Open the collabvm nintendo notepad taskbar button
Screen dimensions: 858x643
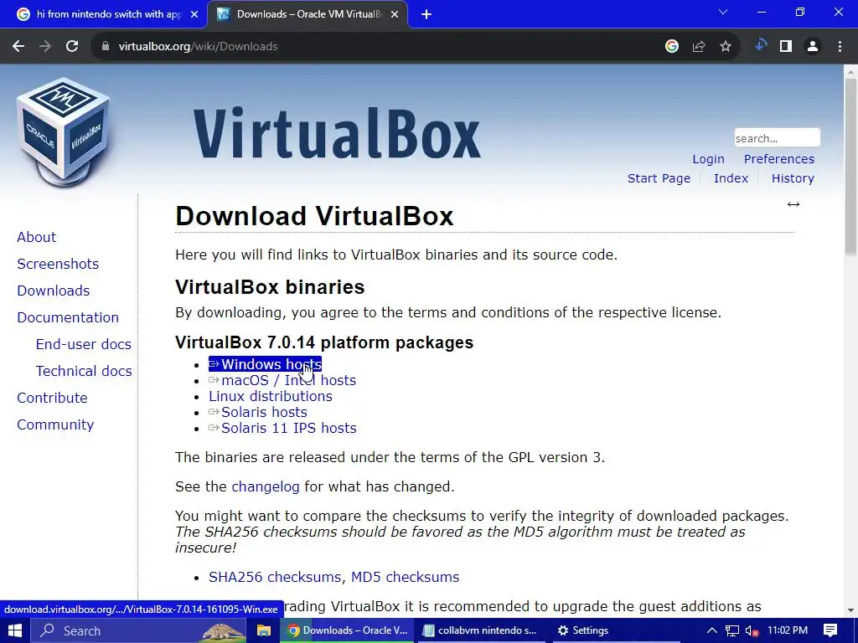point(480,630)
